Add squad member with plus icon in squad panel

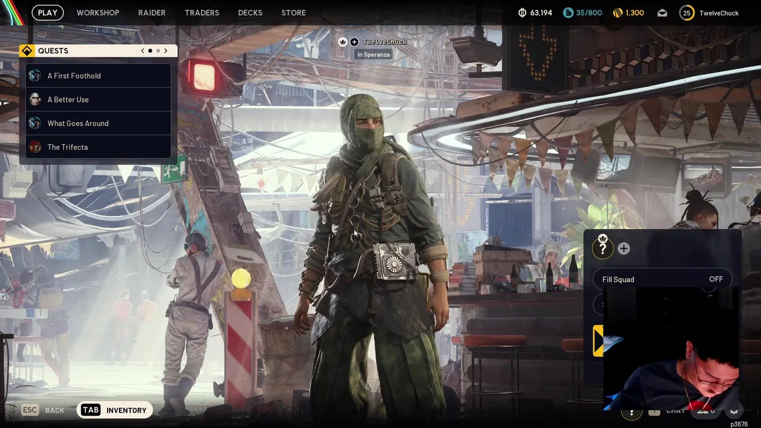pyautogui.click(x=624, y=248)
